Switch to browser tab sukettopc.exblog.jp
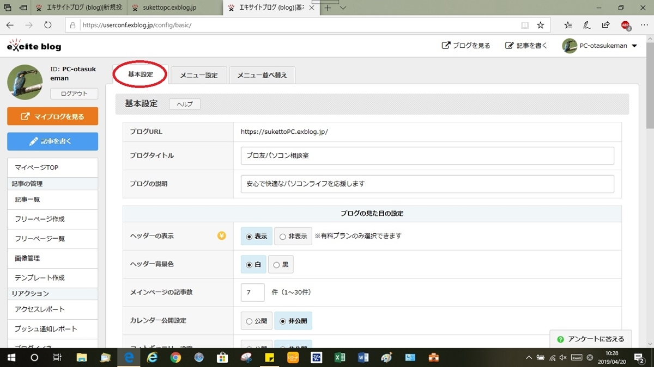The width and height of the screenshot is (654, 367). [x=176, y=8]
